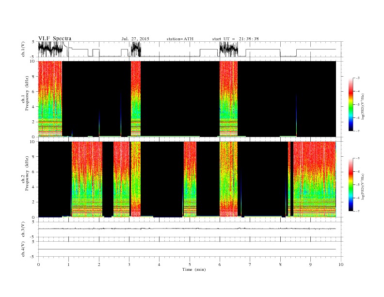This screenshot has height=297, width=384.
Task: Click the time axis tick label '3'
Action: click(x=129, y=264)
